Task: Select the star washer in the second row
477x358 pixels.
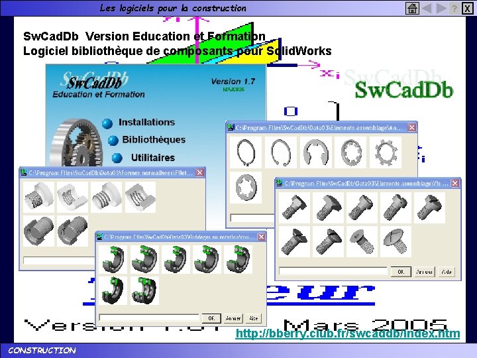Action: (246, 188)
